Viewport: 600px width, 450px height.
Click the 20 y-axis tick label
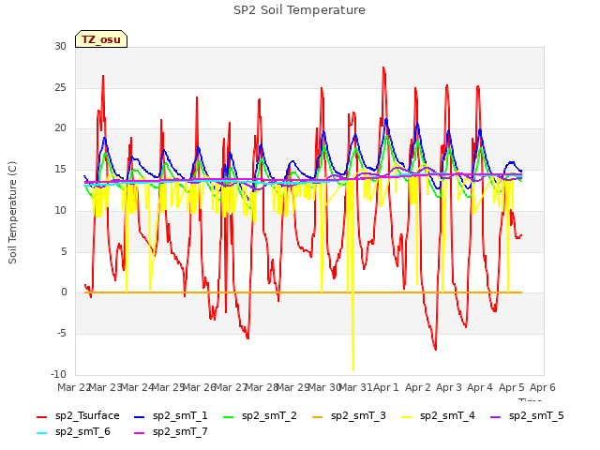[60, 128]
